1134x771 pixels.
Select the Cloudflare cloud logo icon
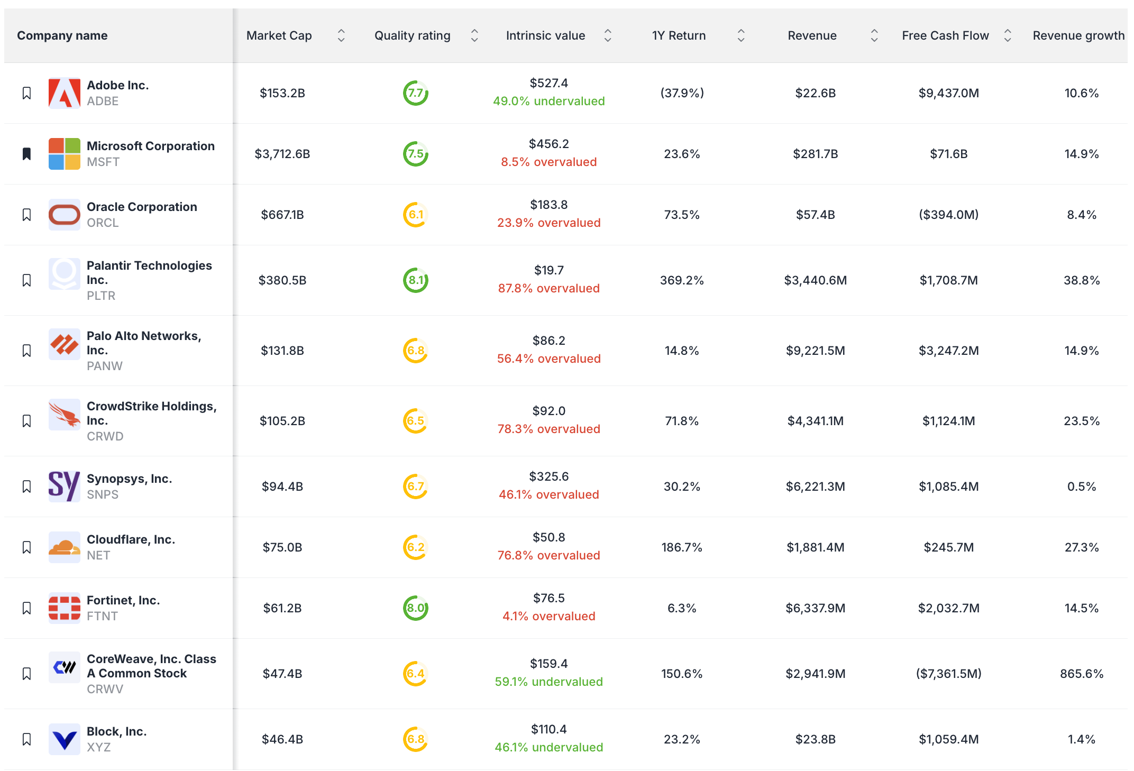63,547
